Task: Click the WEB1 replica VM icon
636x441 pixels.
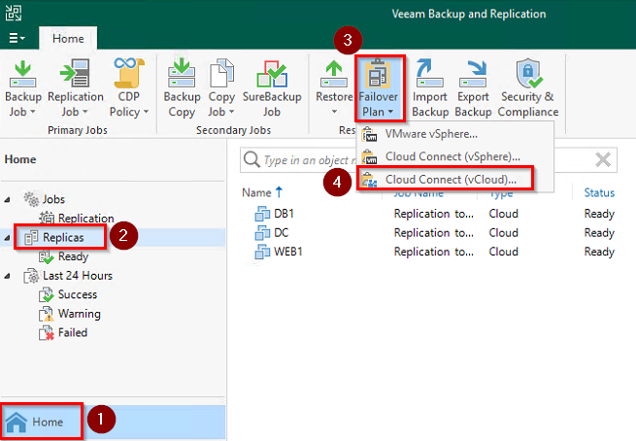Action: 262,252
